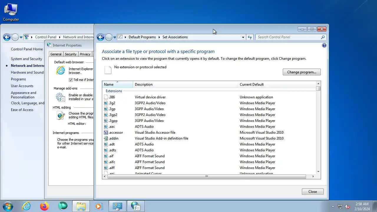This screenshot has width=377, height=212.
Task: Click the magnifier icon in the search box
Action: click(x=323, y=37)
